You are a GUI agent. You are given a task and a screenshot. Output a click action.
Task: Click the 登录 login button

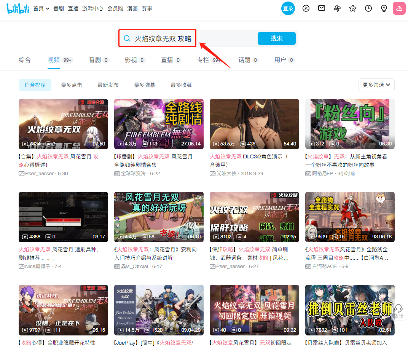coord(288,8)
